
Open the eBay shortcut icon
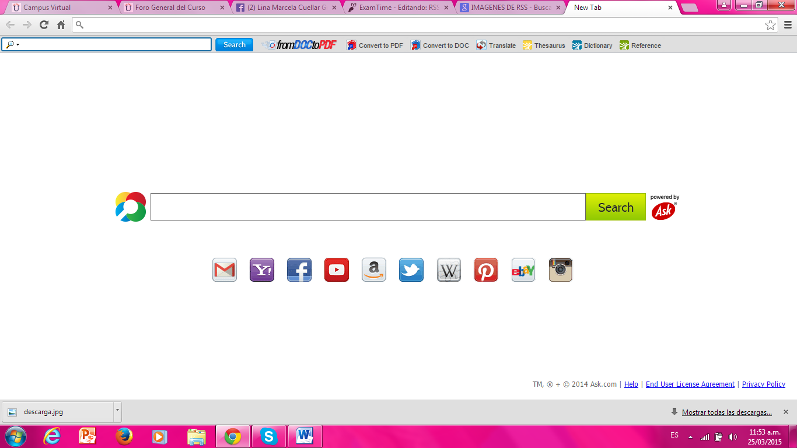click(523, 270)
